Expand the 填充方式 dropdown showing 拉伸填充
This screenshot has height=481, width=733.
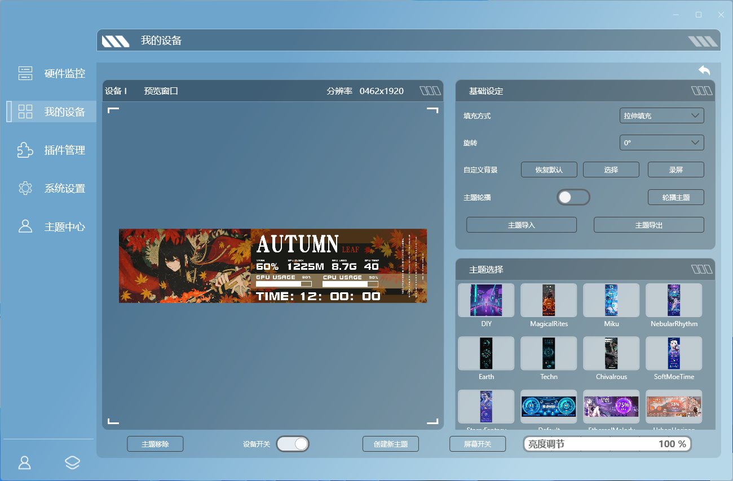point(661,115)
